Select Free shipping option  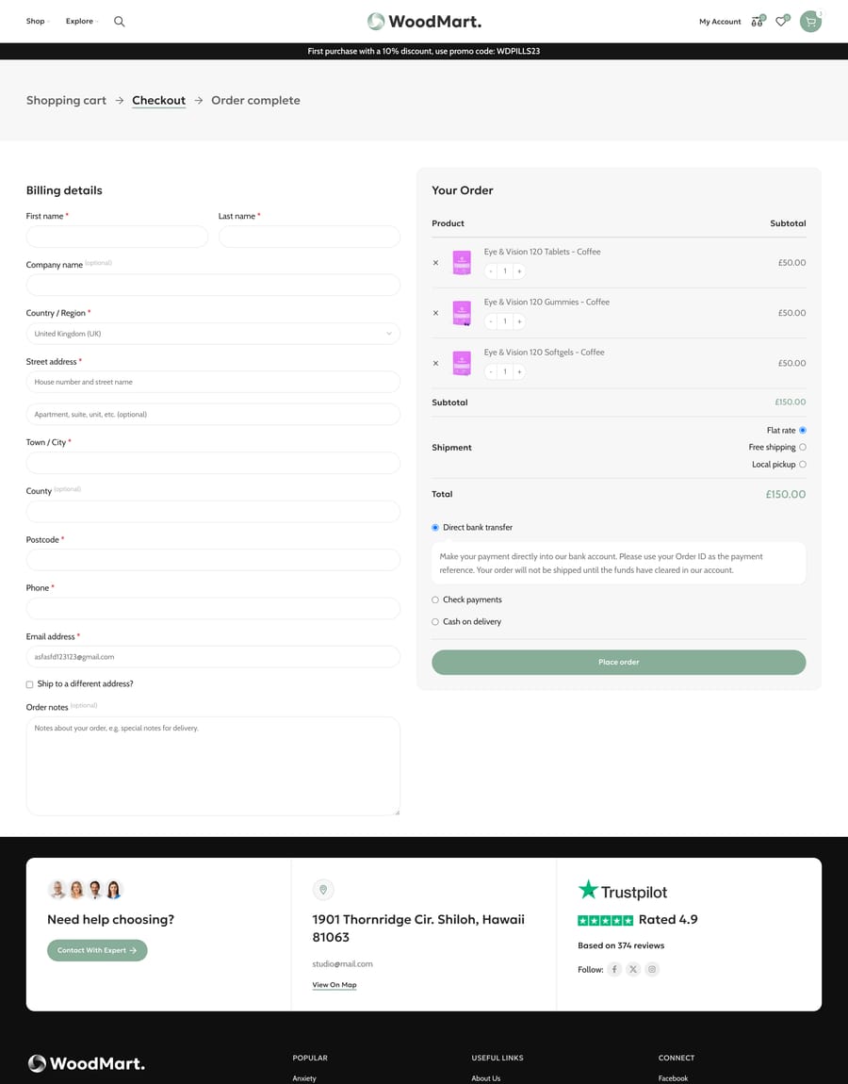(803, 448)
